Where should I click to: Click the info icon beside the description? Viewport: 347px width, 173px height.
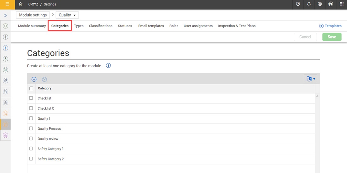pos(109,66)
